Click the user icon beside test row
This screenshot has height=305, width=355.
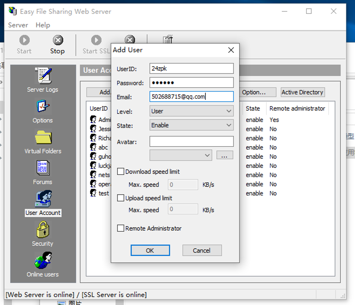[93, 193]
